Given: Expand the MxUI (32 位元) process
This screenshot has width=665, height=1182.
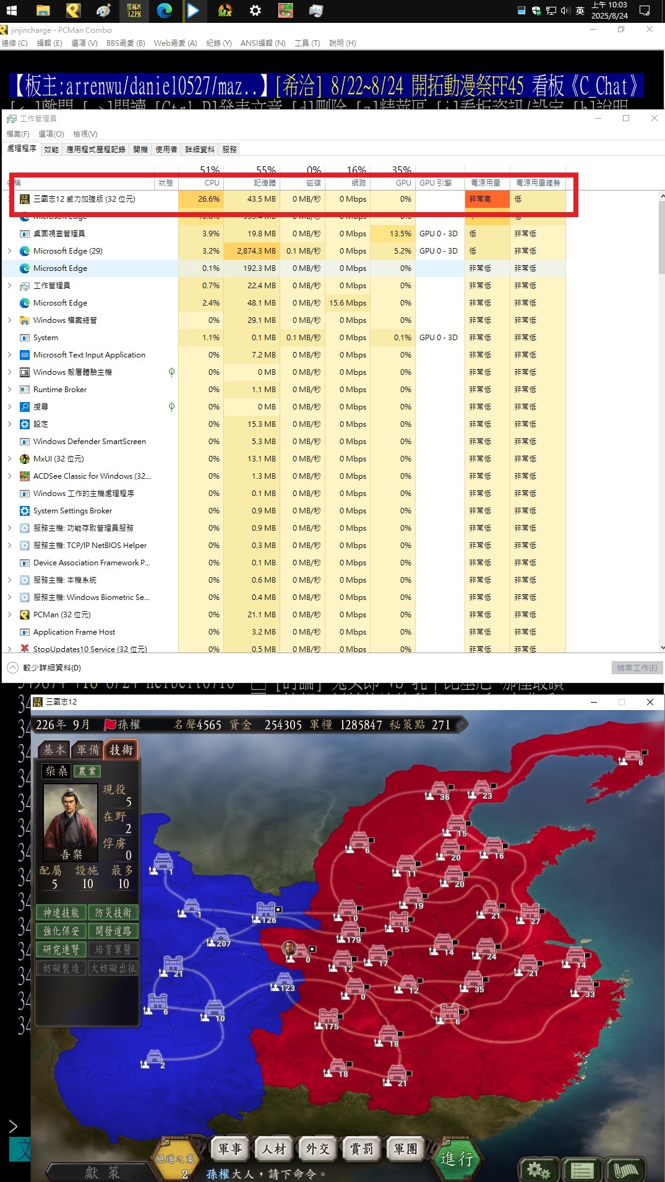Looking at the screenshot, I should tap(9, 459).
